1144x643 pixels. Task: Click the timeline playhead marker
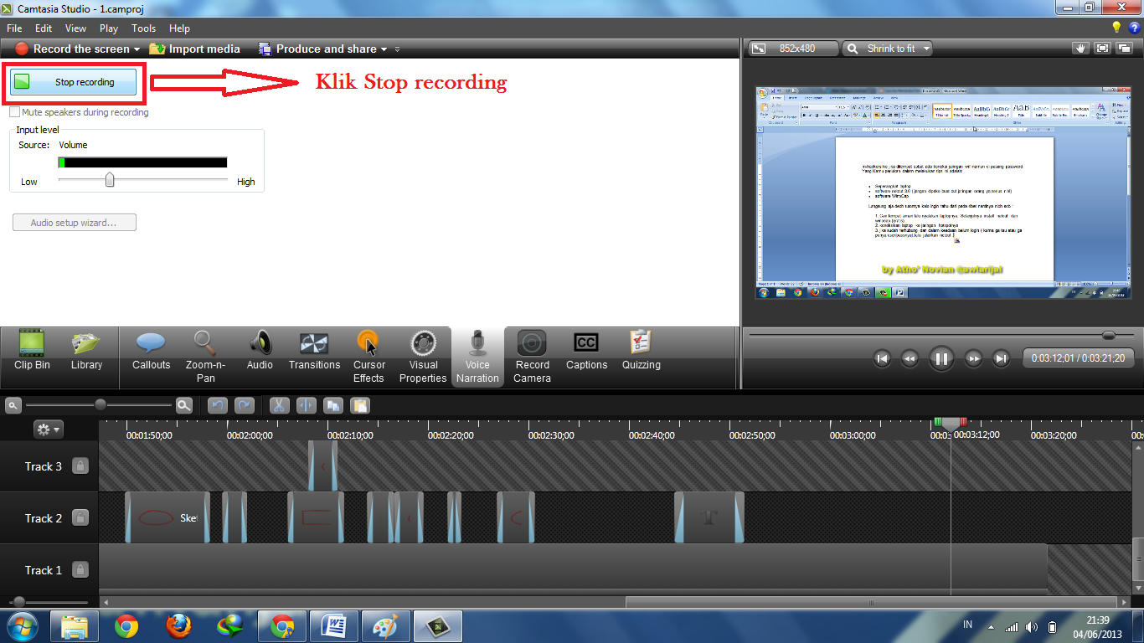tap(951, 424)
